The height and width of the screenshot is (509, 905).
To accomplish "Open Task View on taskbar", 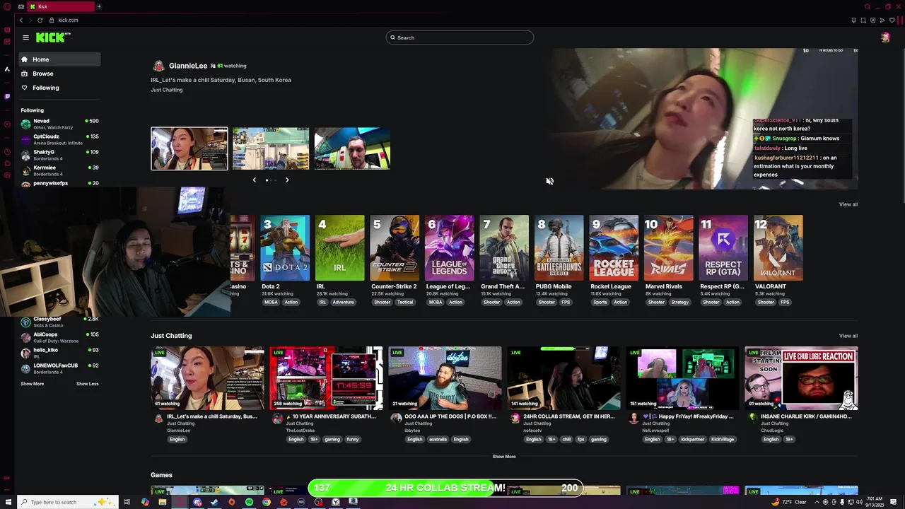I will click(x=127, y=502).
